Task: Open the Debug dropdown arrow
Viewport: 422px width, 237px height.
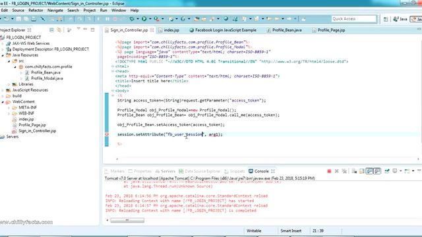Action: tap(138, 19)
